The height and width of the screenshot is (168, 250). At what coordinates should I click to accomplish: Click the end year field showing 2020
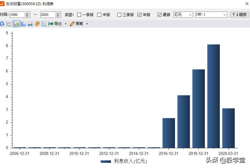[x=48, y=15]
